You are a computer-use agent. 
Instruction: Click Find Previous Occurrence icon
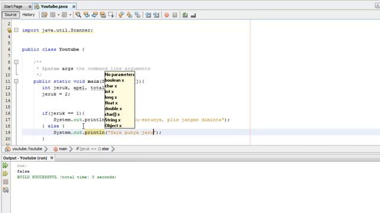click(x=86, y=15)
